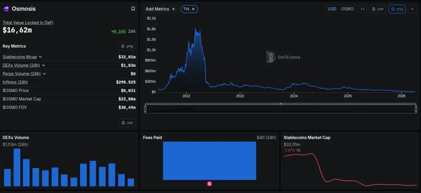421x193 pixels.
Task: Open the Add Metrics menu
Action: click(x=160, y=9)
